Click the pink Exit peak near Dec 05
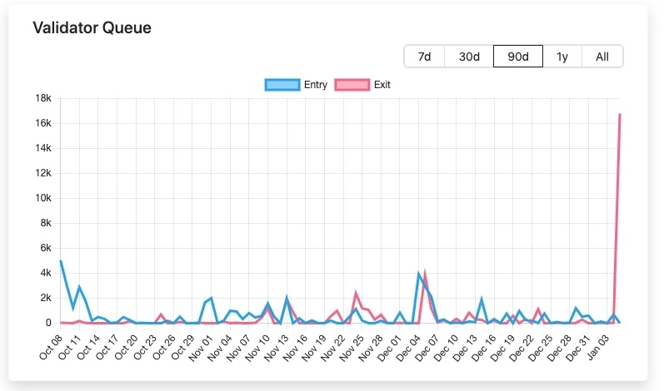 [x=426, y=273]
